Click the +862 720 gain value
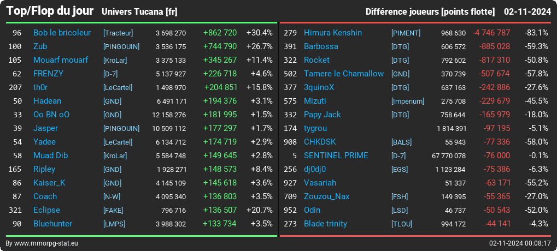557x251 pixels. click(x=220, y=33)
